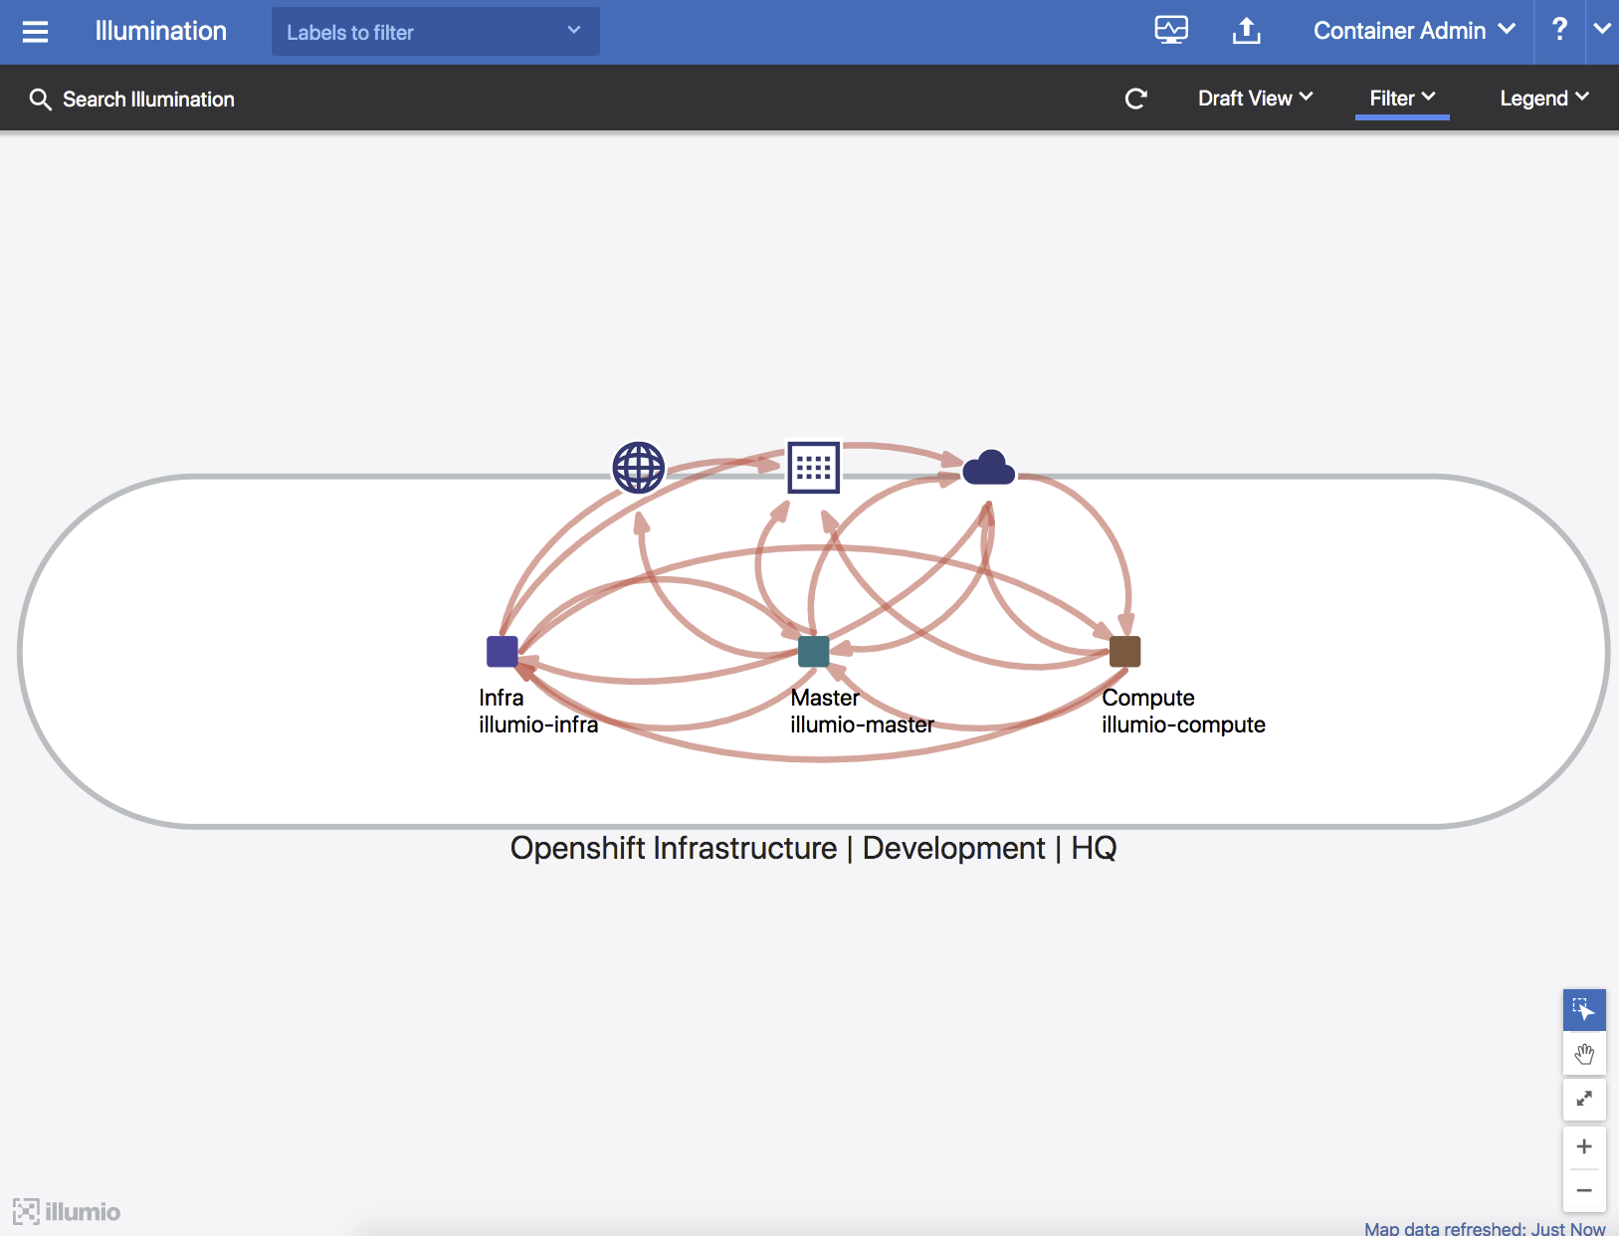Click the fit-to-screen expand button

click(1583, 1099)
